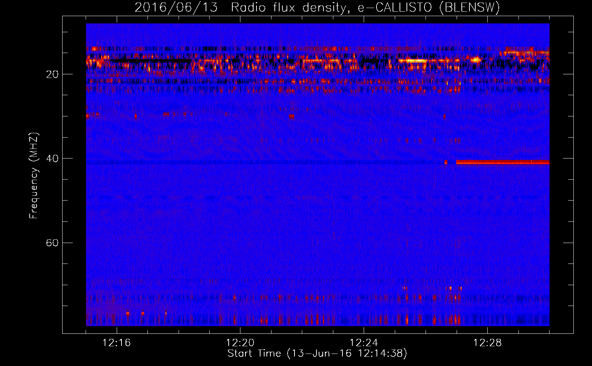
Task: Click the 40 MHz frequency tick label
Action: coord(52,158)
